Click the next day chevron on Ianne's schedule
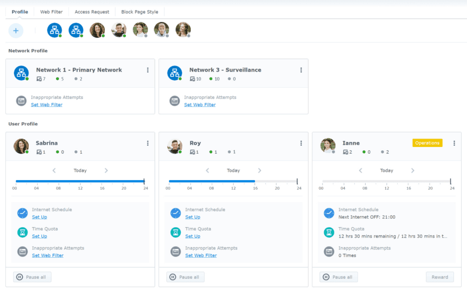Image resolution: width=467 pixels, height=292 pixels. (x=413, y=170)
